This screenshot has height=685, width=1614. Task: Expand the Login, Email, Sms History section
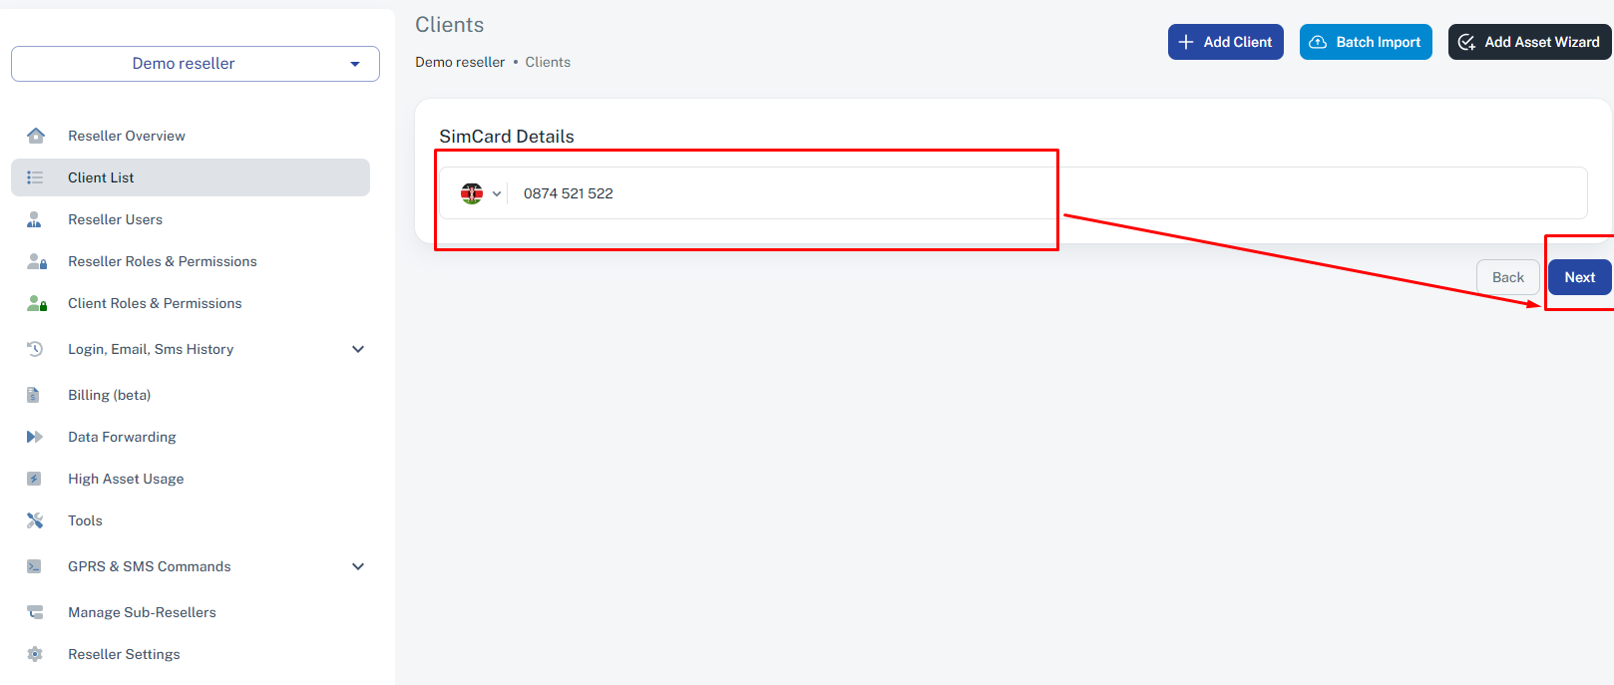click(x=358, y=349)
